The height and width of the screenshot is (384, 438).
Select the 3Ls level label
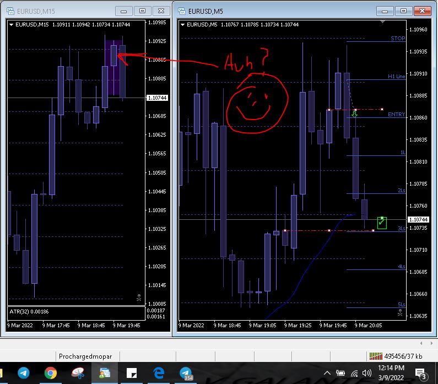click(x=402, y=228)
